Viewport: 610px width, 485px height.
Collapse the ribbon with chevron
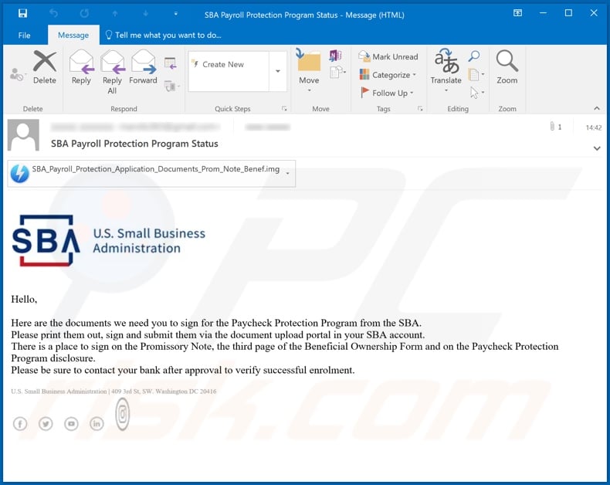tap(597, 109)
